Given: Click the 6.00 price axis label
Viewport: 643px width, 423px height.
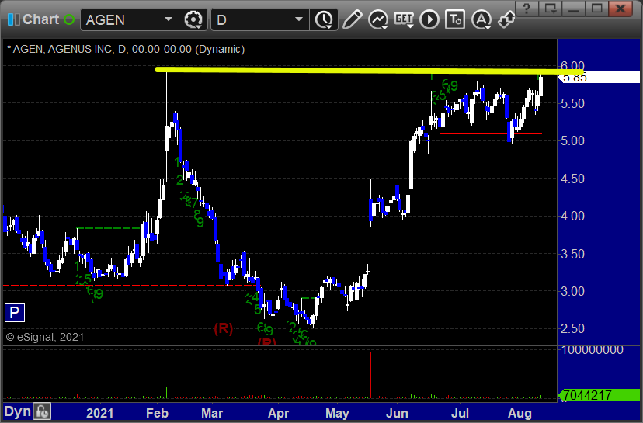Looking at the screenshot, I should coord(572,65).
